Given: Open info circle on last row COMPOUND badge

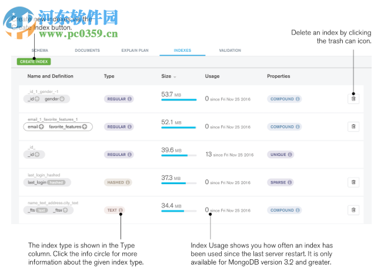Looking at the screenshot, I should [298, 210].
